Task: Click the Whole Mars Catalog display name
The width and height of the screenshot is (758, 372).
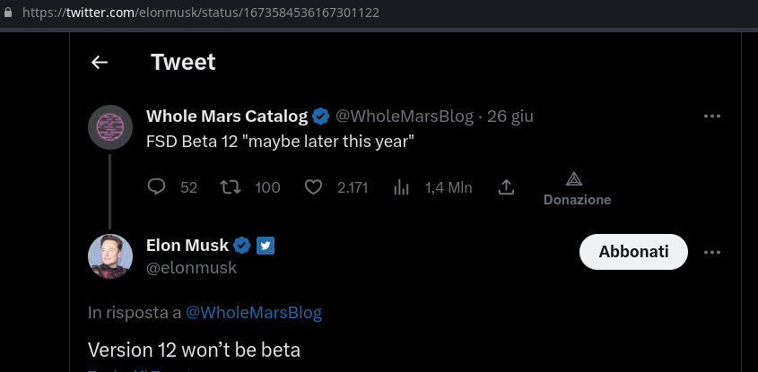Action: 227,117
